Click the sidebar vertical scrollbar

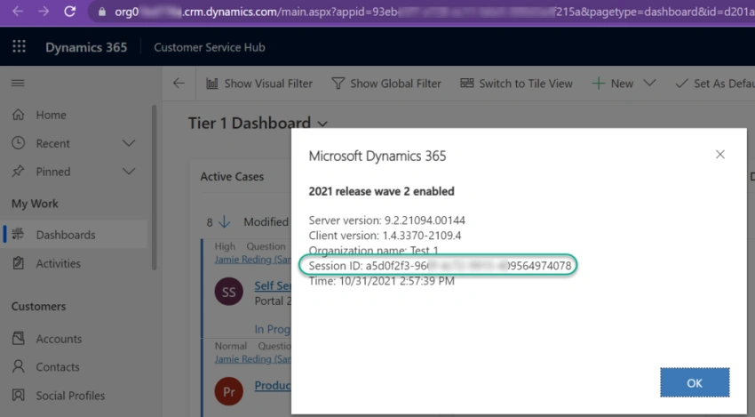click(154, 187)
